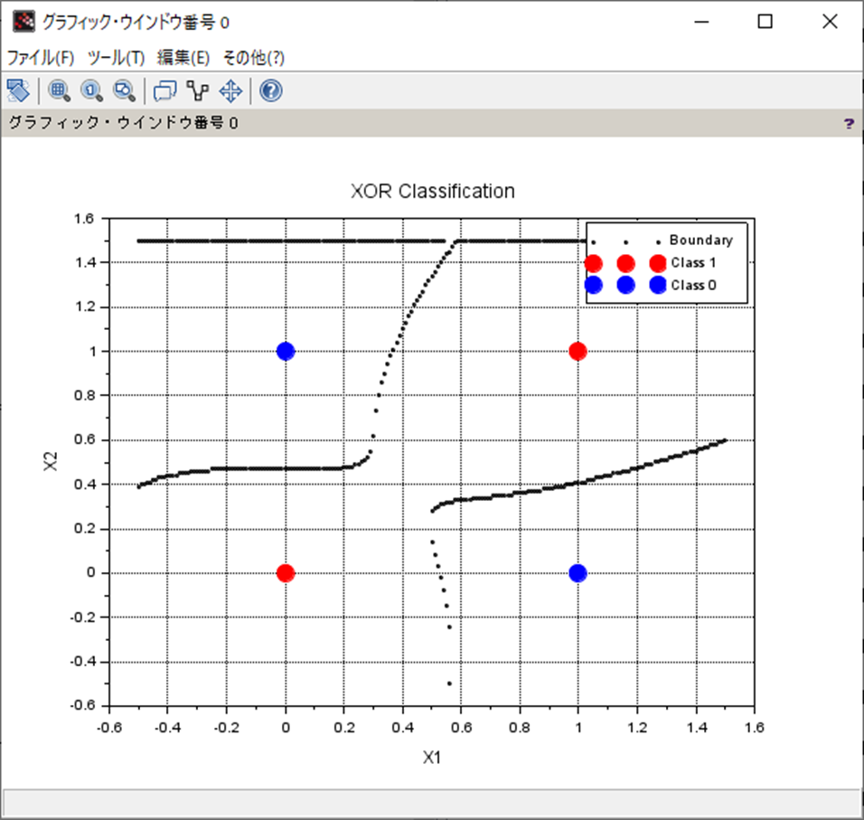
Task: Click the Boundary legend entry
Action: (x=701, y=240)
